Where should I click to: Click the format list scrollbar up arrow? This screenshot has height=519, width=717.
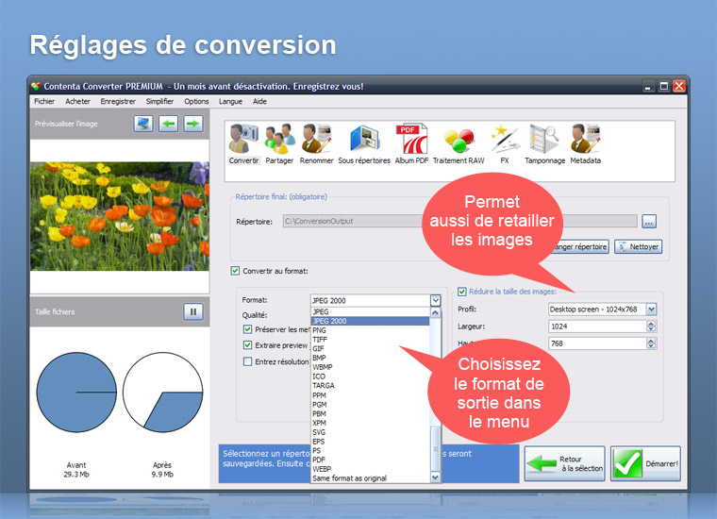[x=435, y=312]
